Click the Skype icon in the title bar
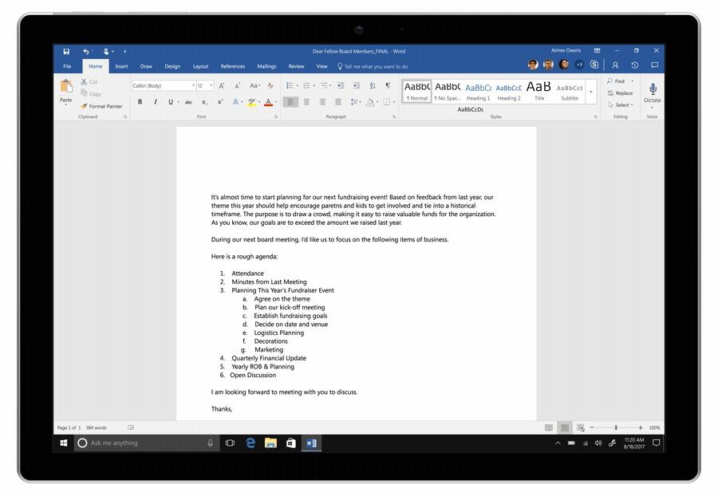This screenshot has height=496, width=718. [x=594, y=65]
